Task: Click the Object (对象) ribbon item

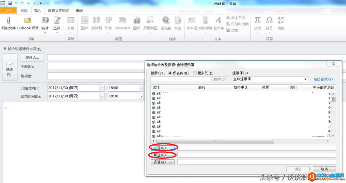Action: click(x=232, y=30)
